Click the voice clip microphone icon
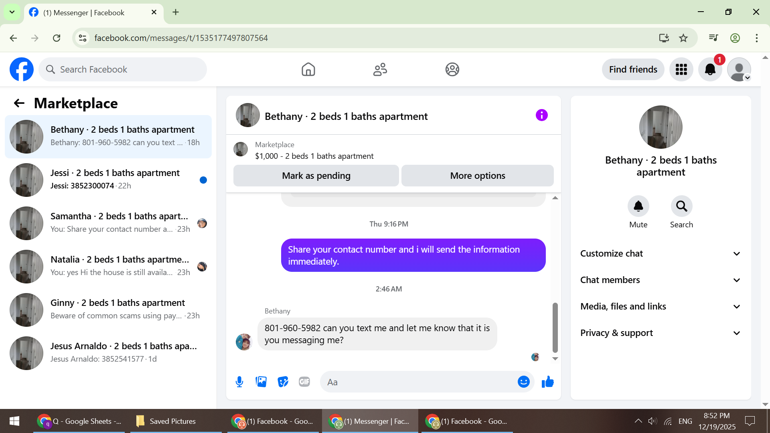 point(239,382)
